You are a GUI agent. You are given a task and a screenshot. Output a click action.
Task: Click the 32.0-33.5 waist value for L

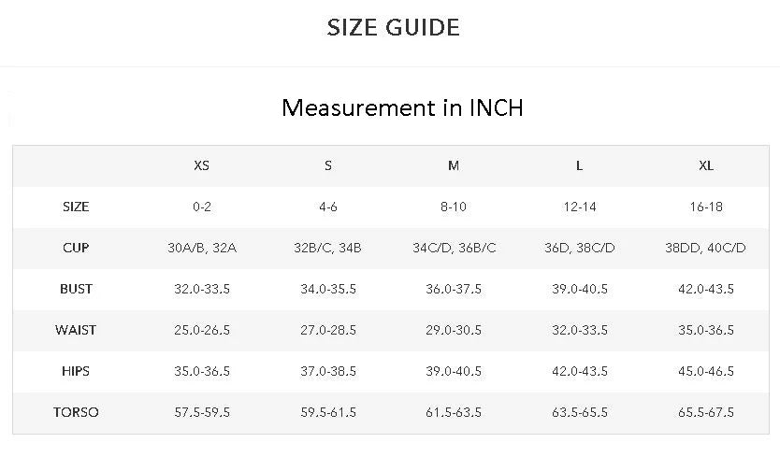[x=580, y=330]
